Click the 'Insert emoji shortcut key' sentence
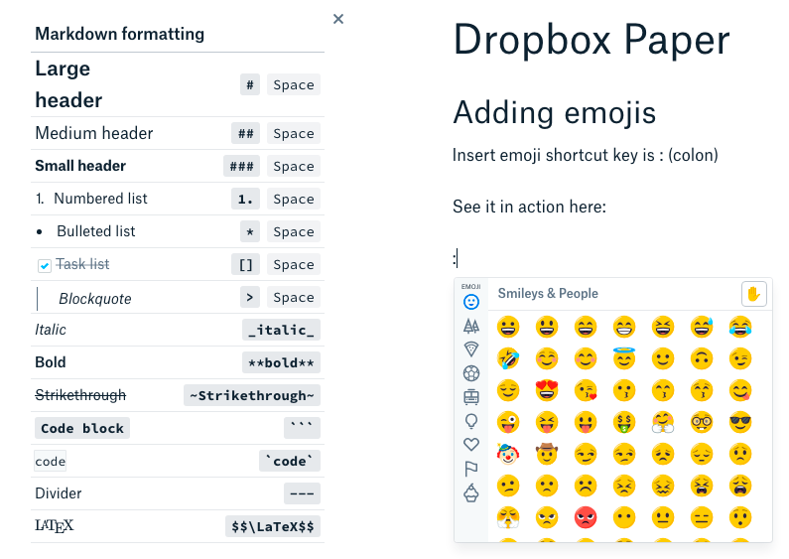This screenshot has height=559, width=789. [586, 155]
